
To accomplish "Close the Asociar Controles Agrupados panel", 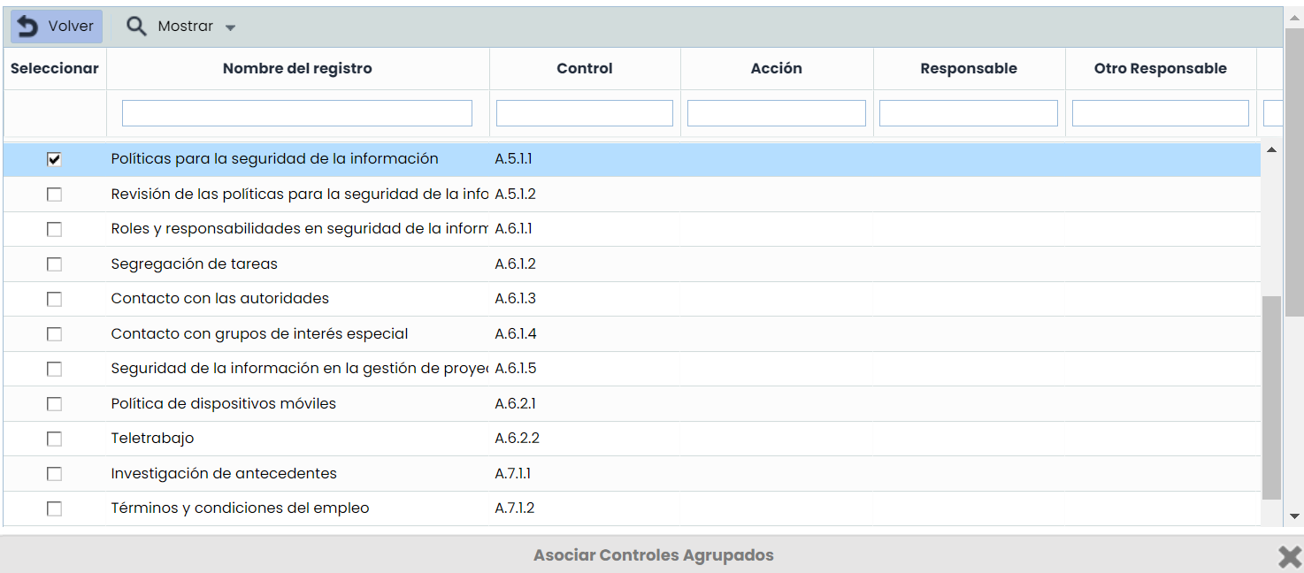I will point(1289,555).
